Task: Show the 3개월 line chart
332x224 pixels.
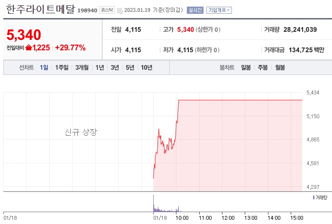Action: [x=82, y=67]
